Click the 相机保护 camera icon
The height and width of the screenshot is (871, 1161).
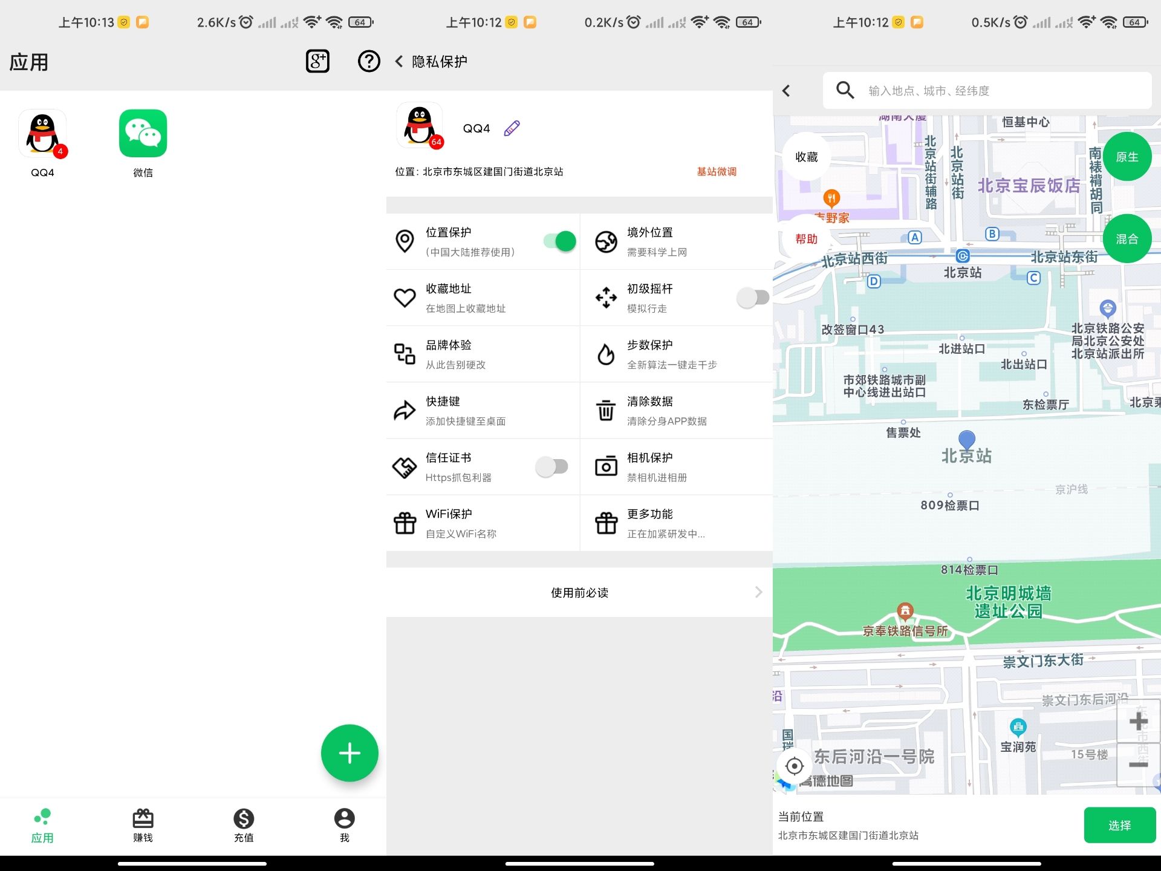coord(606,466)
